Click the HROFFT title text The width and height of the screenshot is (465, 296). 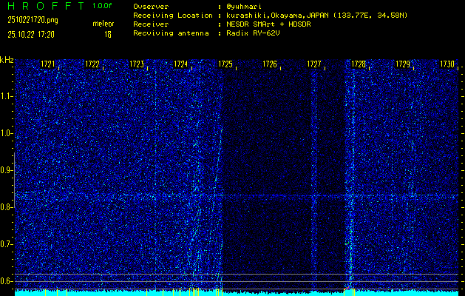point(46,6)
